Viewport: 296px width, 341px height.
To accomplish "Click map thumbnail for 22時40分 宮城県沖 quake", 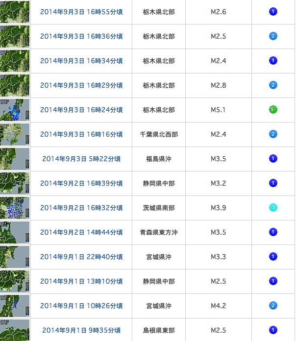I will (15, 257).
